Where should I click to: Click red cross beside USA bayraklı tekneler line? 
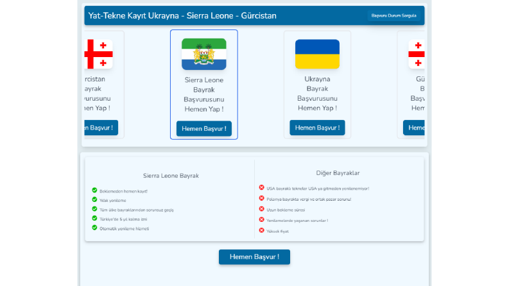(262, 187)
